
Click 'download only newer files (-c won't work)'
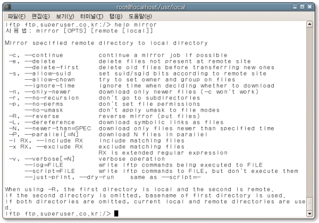coord(179,92)
